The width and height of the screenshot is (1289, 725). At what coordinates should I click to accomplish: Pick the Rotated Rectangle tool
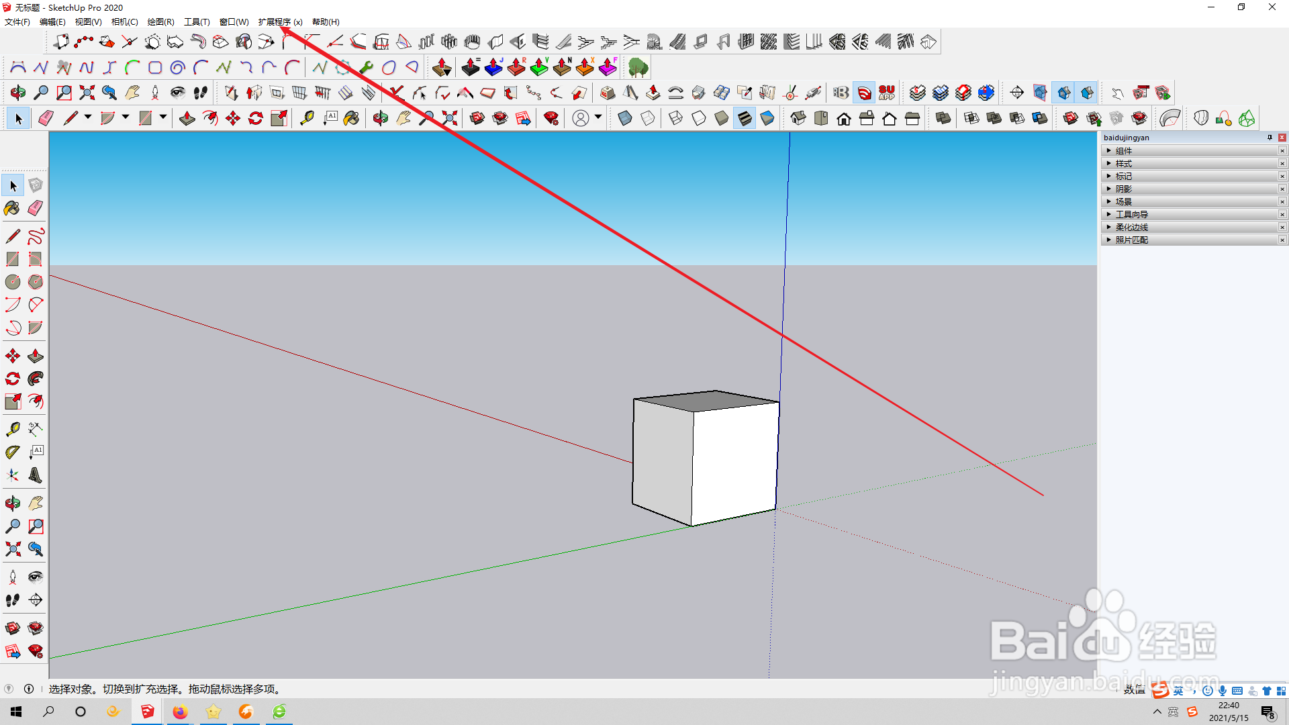tap(36, 259)
